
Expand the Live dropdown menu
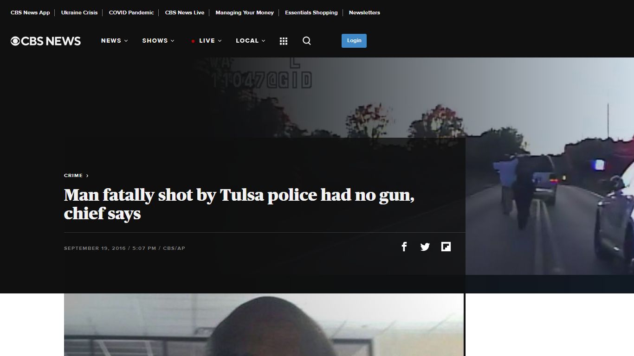207,41
